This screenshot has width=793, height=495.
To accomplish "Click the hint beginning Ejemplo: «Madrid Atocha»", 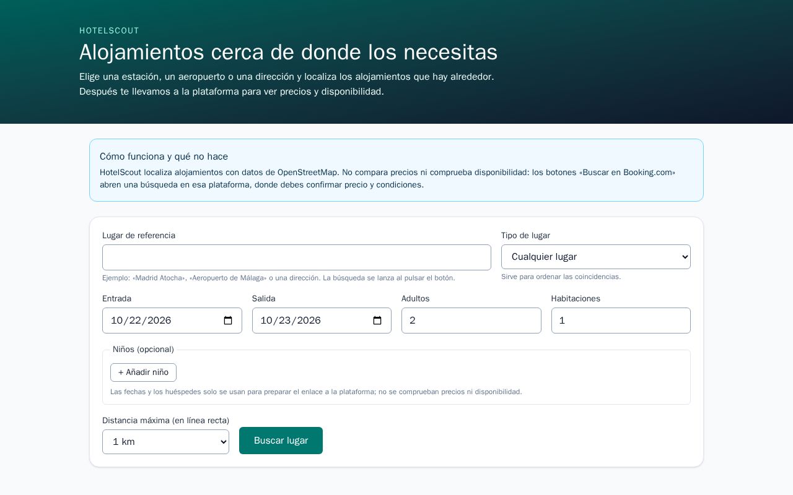I will [279, 278].
